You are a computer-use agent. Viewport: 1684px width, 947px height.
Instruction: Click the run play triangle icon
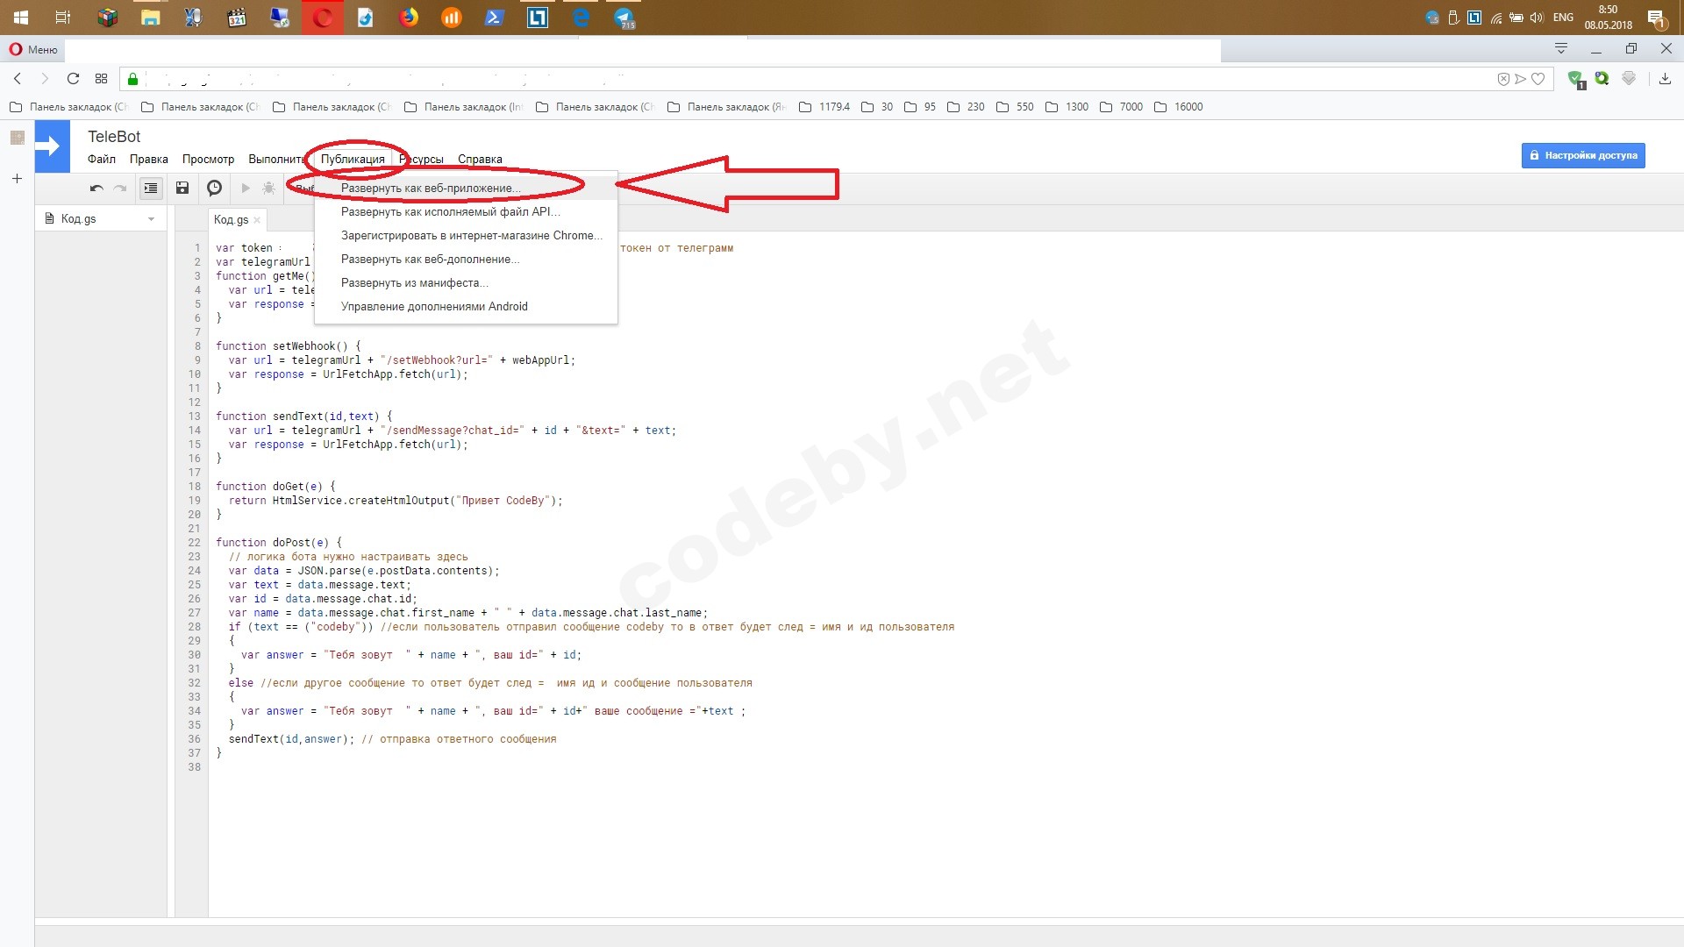click(x=246, y=188)
